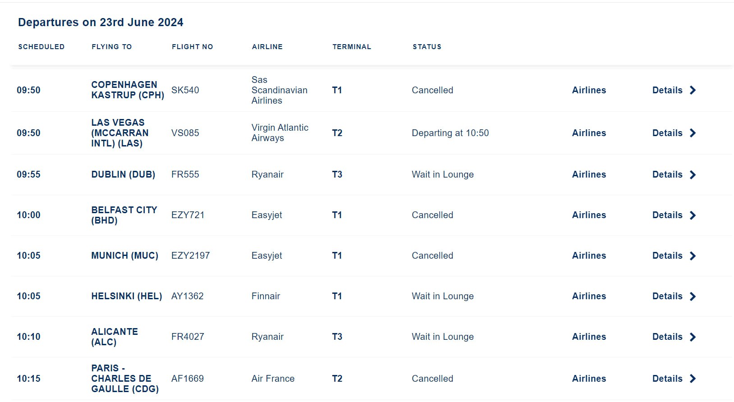The height and width of the screenshot is (402, 734).
Task: Click the Status column header
Action: click(427, 47)
